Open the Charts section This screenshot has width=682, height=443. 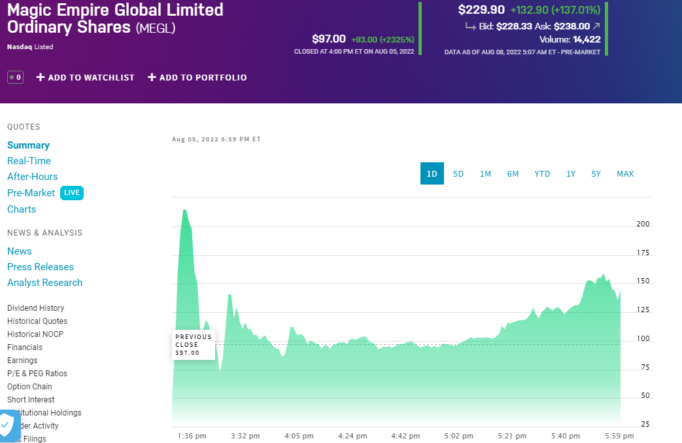click(x=21, y=209)
